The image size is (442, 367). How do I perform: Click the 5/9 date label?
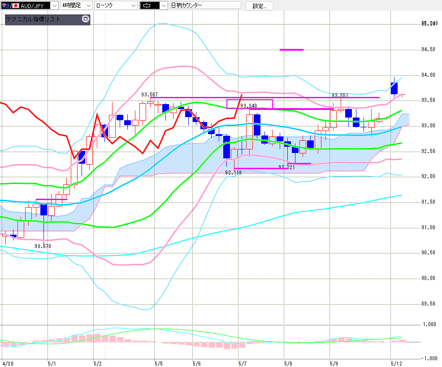(x=334, y=363)
